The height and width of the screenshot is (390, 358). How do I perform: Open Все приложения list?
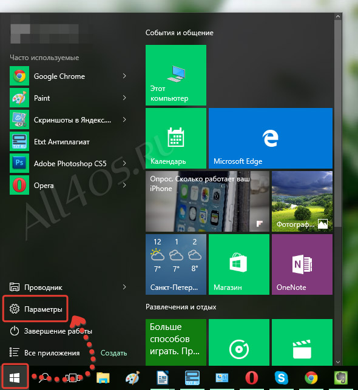[x=44, y=352]
